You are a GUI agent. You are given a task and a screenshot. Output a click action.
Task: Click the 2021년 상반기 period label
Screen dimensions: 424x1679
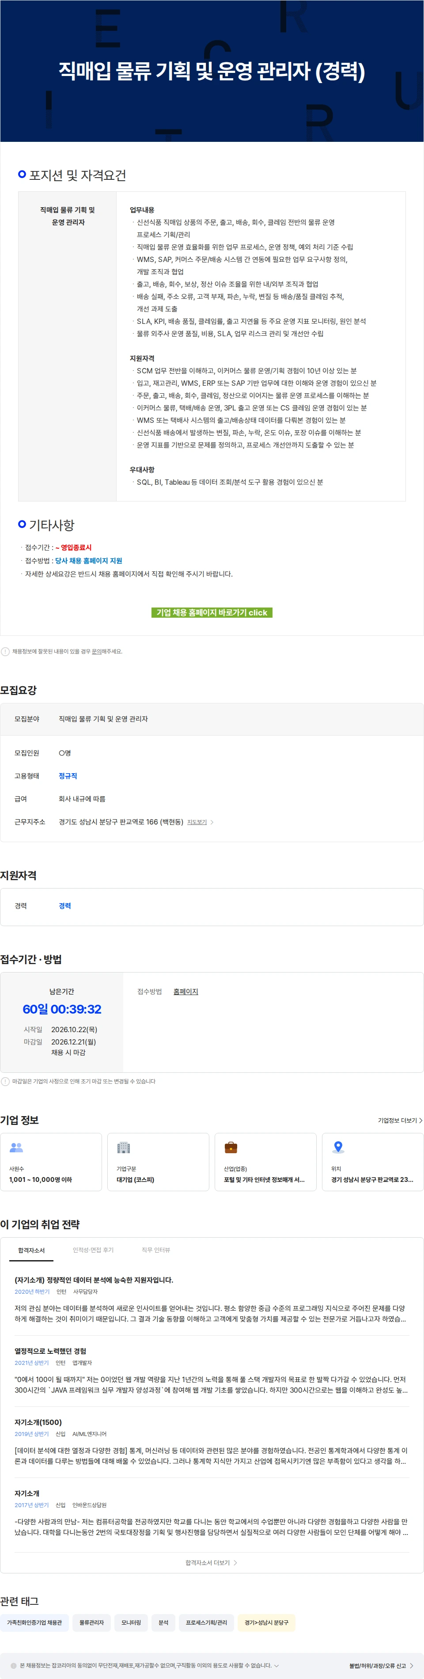[31, 1363]
